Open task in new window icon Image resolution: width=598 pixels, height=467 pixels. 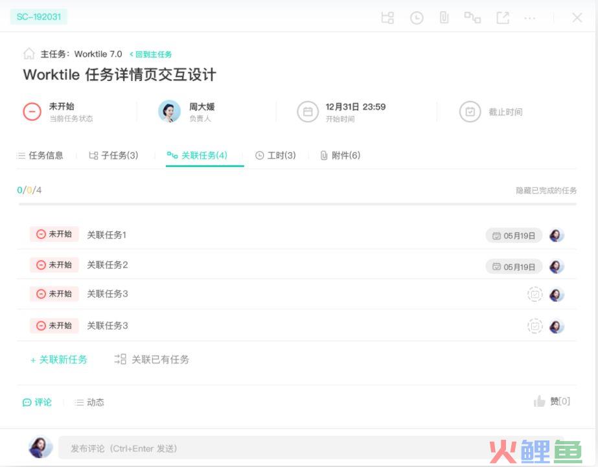click(503, 17)
